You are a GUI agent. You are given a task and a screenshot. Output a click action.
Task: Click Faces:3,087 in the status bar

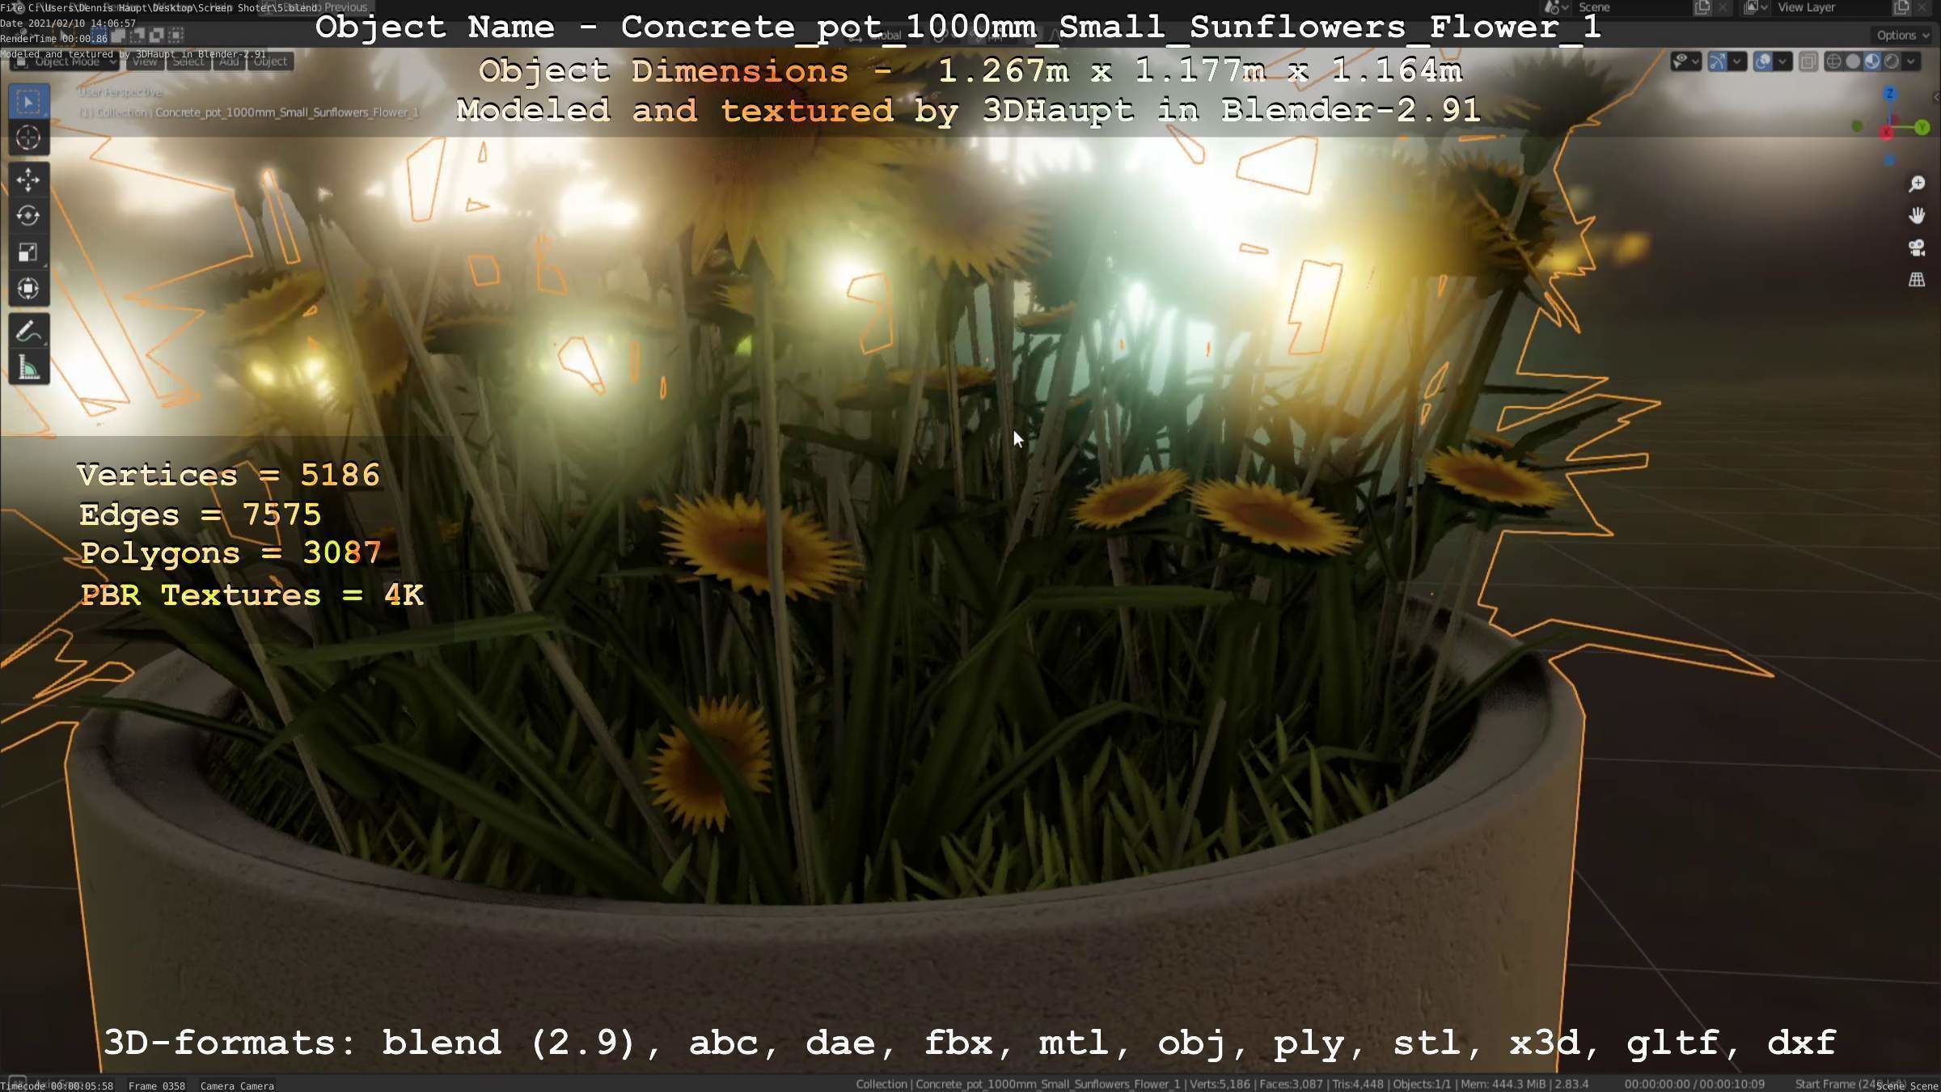point(1292,1084)
